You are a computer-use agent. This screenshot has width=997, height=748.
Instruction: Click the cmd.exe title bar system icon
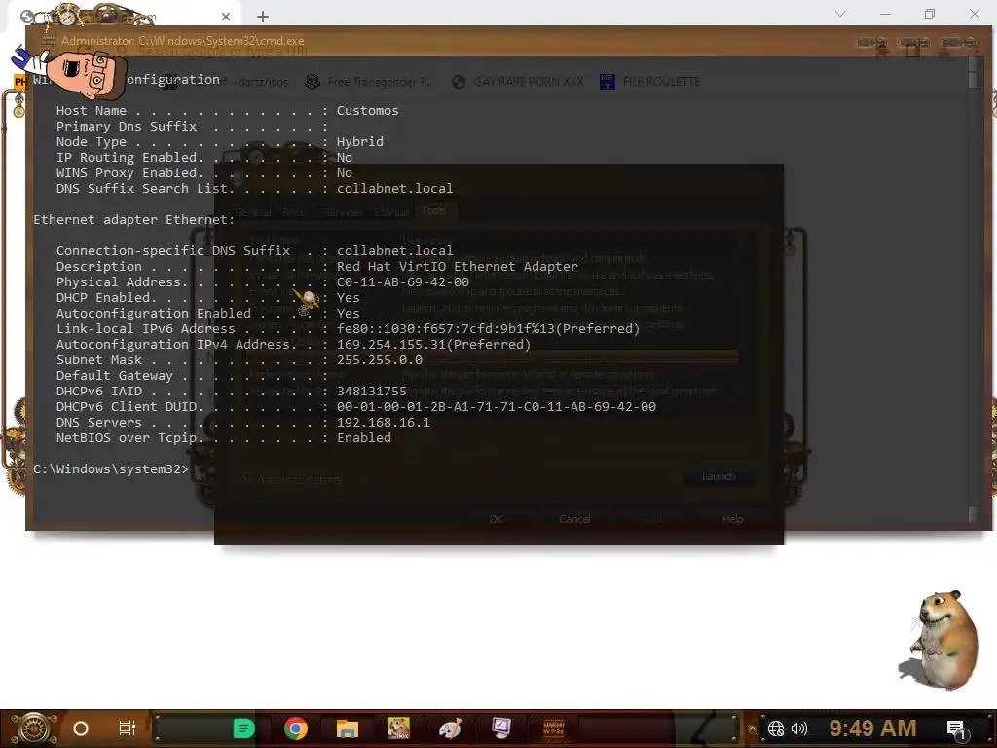[49, 41]
